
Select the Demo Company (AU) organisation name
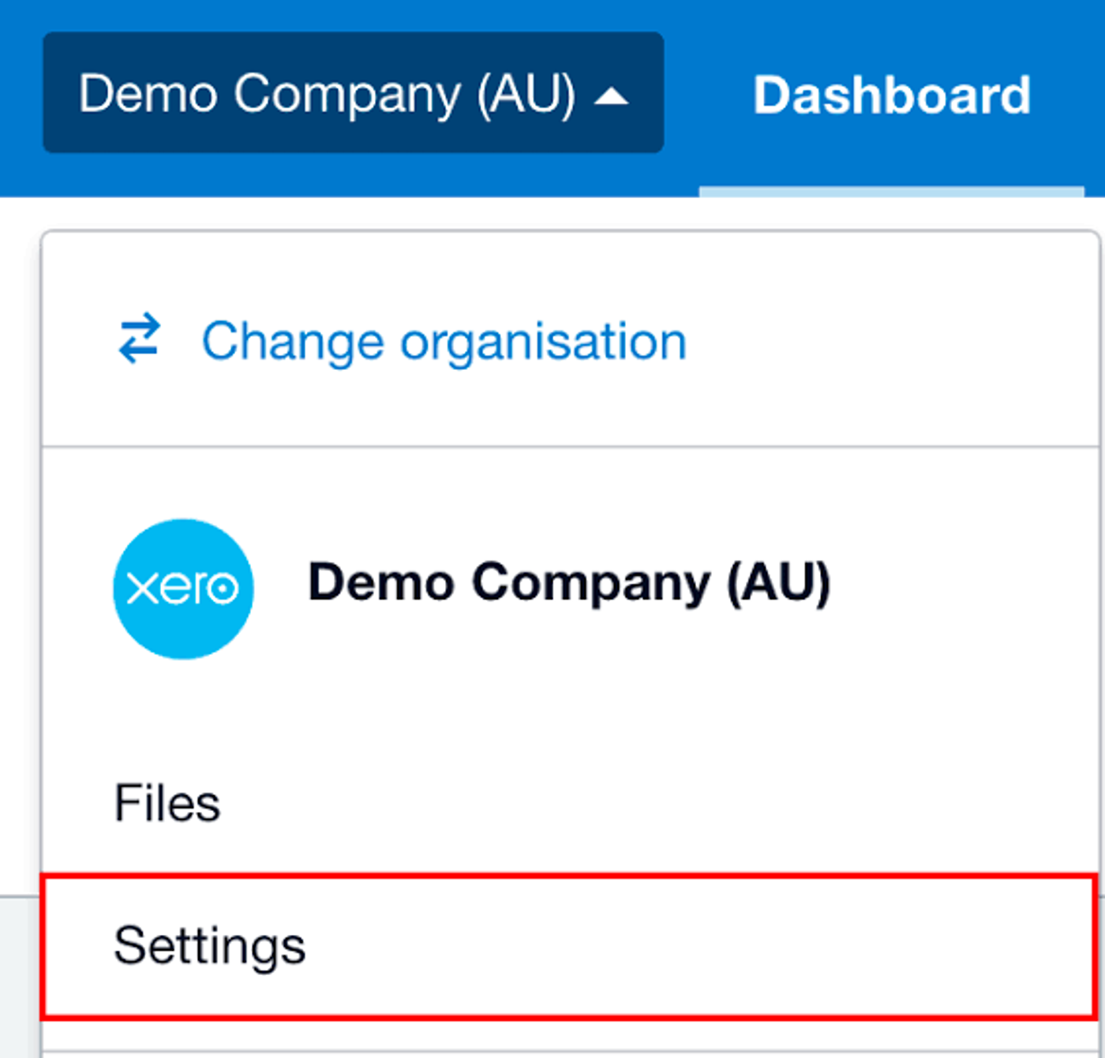point(569,583)
